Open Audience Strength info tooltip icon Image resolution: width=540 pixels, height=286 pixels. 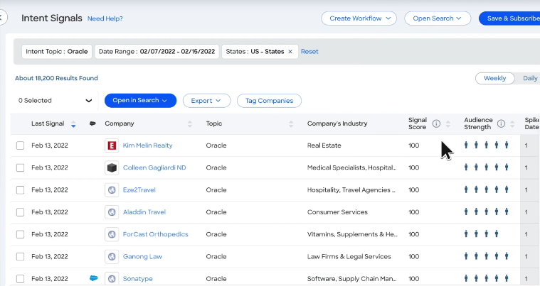(501, 123)
